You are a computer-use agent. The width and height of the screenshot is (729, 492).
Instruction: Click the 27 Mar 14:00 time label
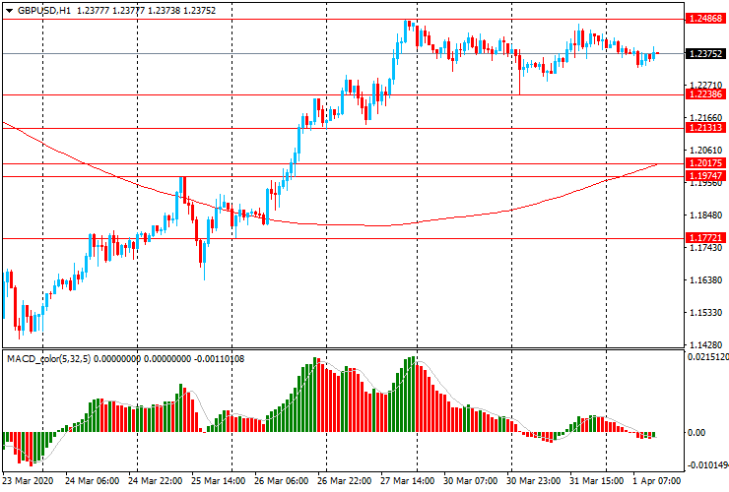[x=408, y=482]
